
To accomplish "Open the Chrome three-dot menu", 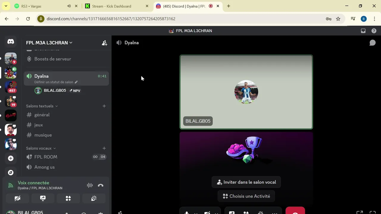I will [x=374, y=19].
